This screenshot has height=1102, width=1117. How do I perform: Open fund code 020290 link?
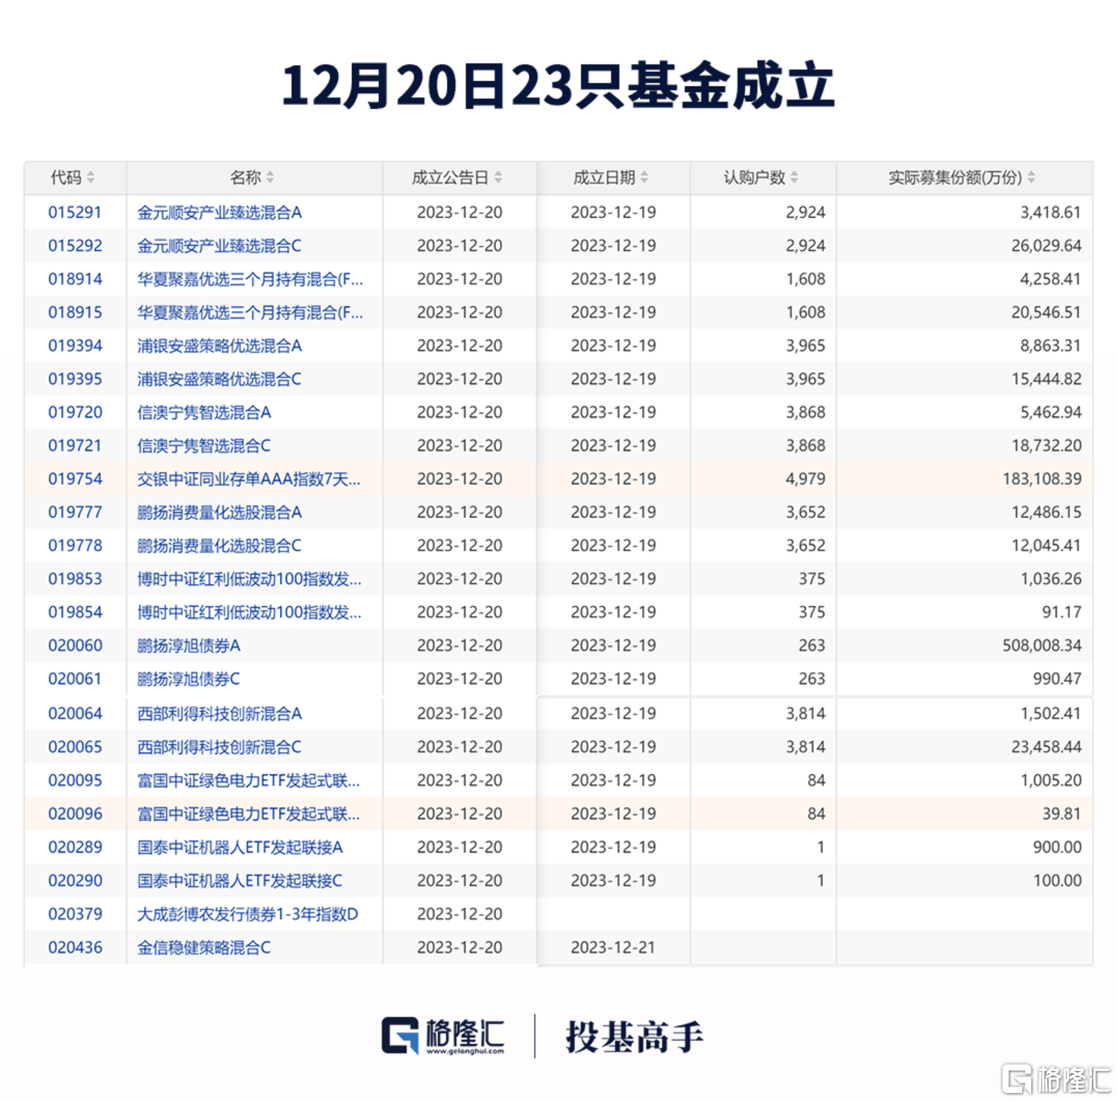pos(75,881)
